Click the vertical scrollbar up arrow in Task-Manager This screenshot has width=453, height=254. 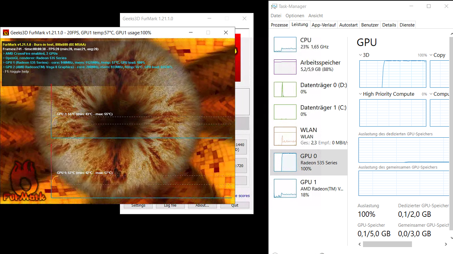point(451,34)
